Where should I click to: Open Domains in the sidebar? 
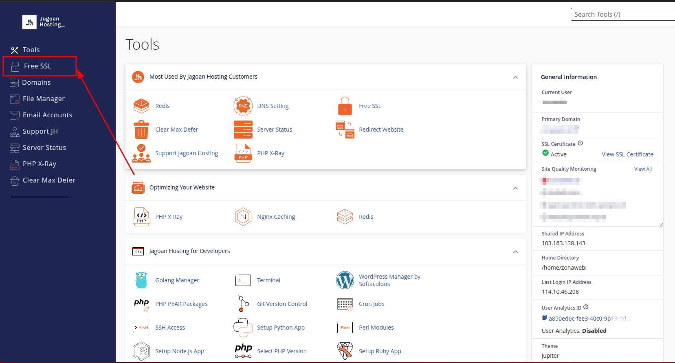[x=36, y=82]
